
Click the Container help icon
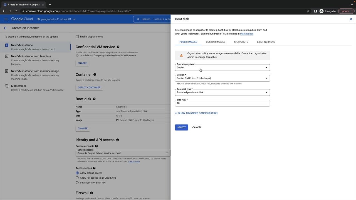(x=95, y=74)
